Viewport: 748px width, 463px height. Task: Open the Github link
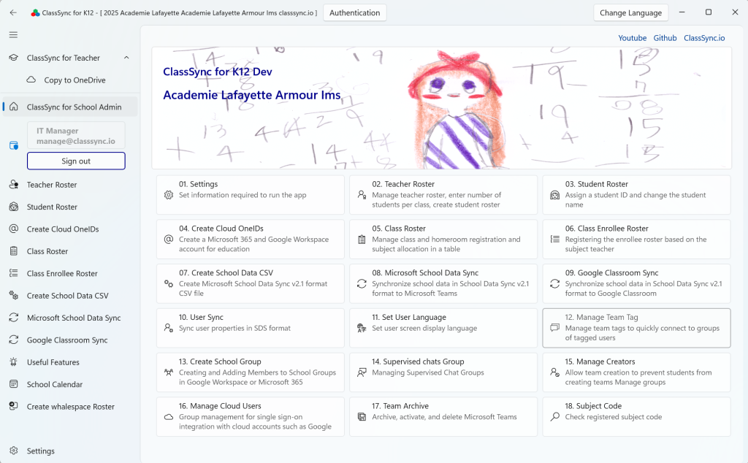pyautogui.click(x=665, y=38)
